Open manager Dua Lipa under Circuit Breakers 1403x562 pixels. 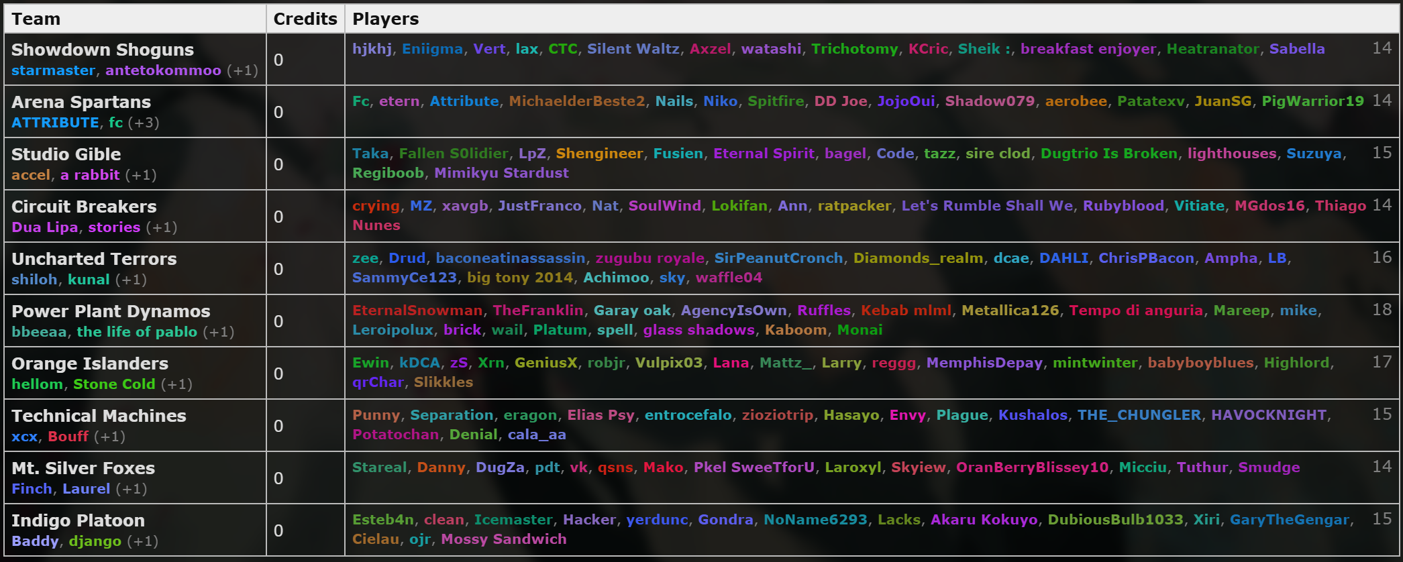point(44,227)
